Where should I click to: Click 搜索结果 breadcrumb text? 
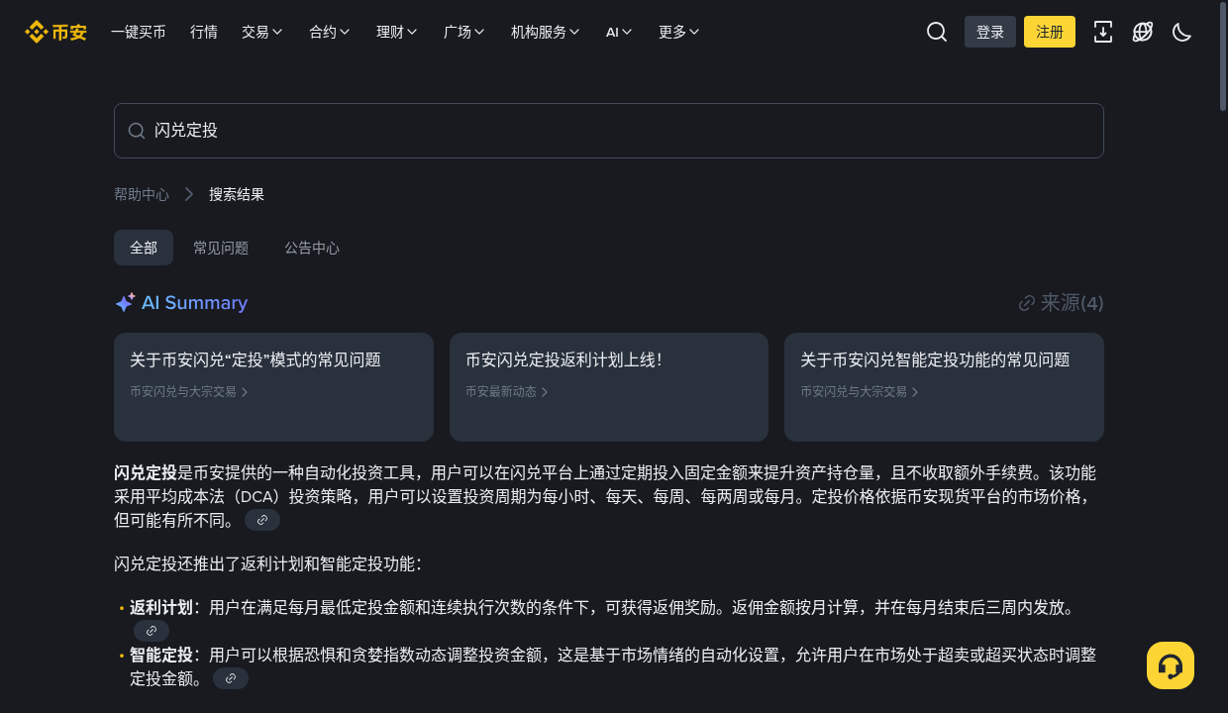237,194
